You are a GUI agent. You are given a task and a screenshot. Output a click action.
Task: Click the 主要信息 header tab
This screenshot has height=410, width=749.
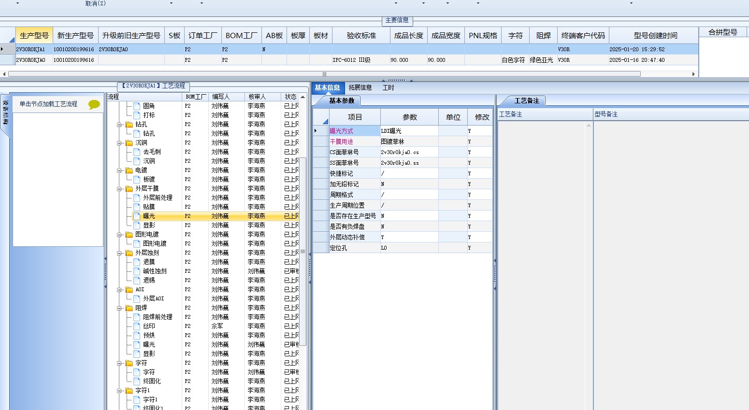397,20
